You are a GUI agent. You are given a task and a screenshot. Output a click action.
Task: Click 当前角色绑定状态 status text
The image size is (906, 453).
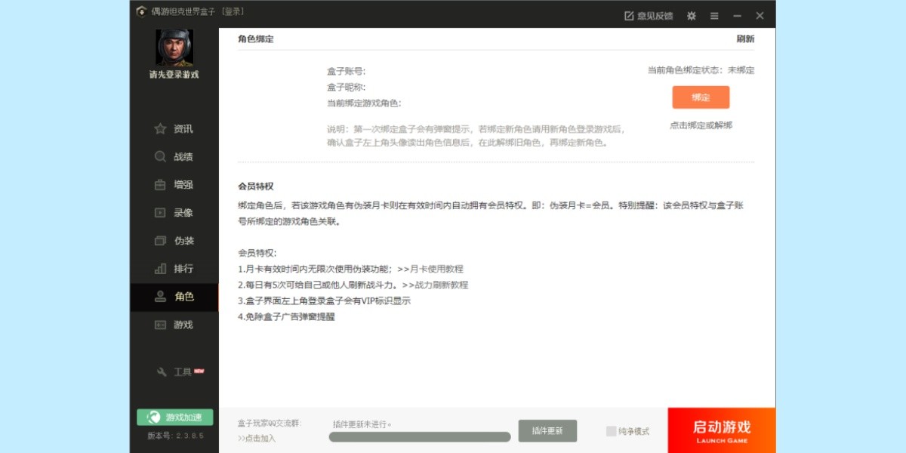coord(701,70)
